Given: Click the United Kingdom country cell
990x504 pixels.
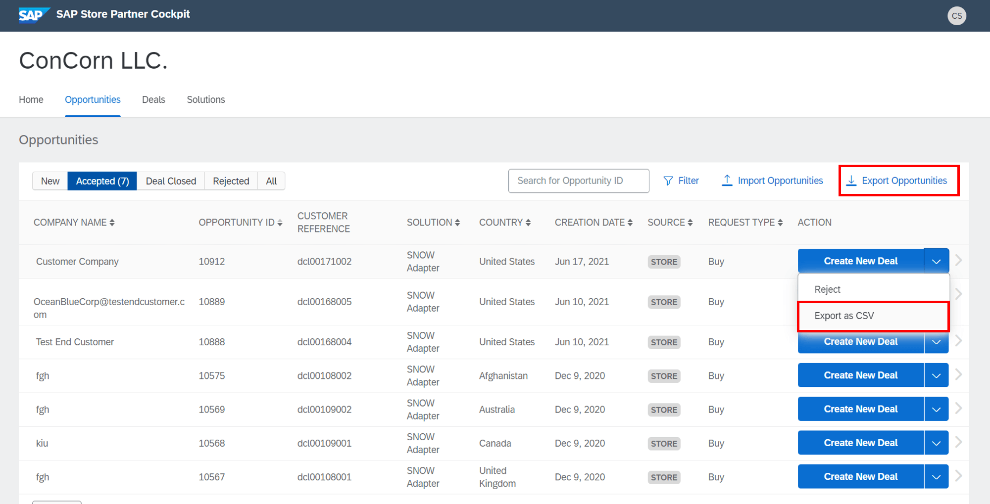Looking at the screenshot, I should tap(497, 477).
